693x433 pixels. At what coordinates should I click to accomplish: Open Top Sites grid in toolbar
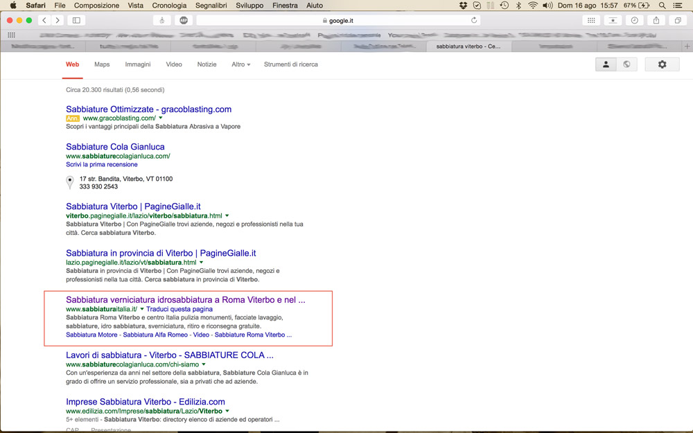coord(591,20)
